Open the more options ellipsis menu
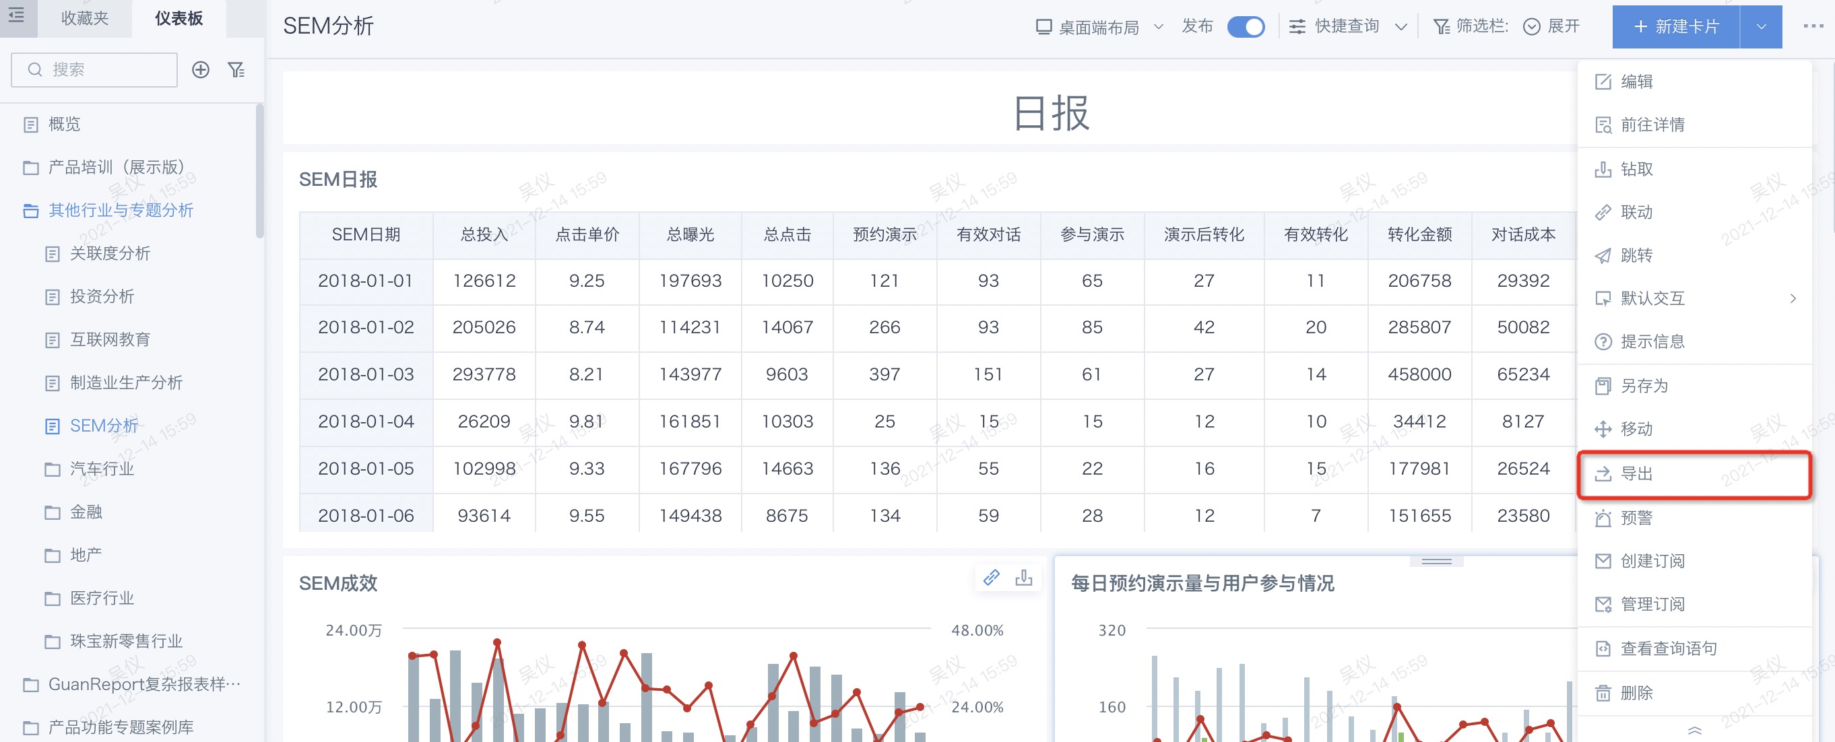This screenshot has width=1835, height=742. (1813, 26)
